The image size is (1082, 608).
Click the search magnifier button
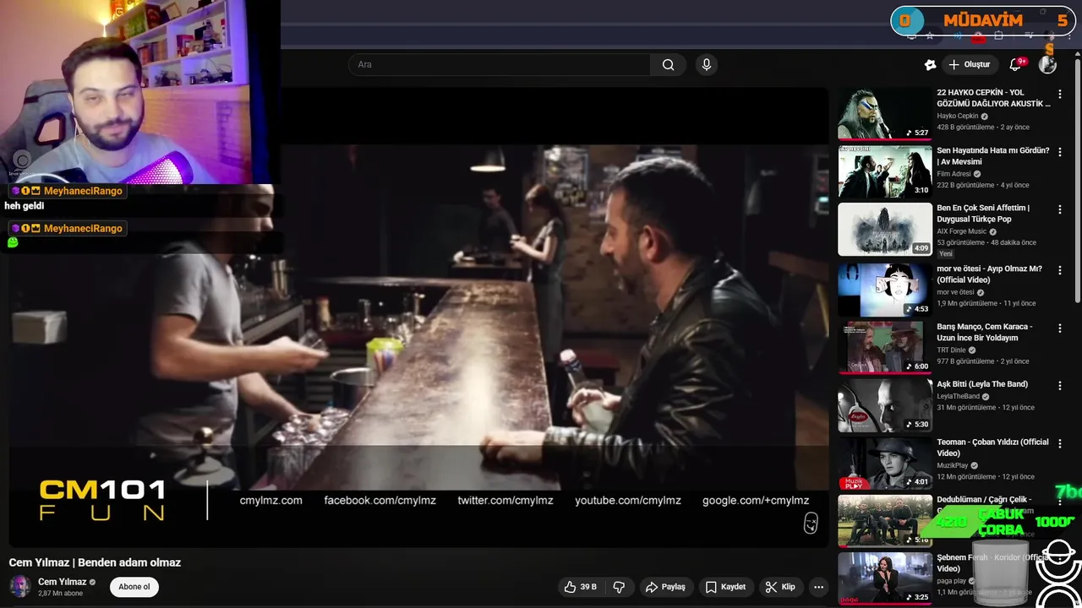pyautogui.click(x=668, y=65)
